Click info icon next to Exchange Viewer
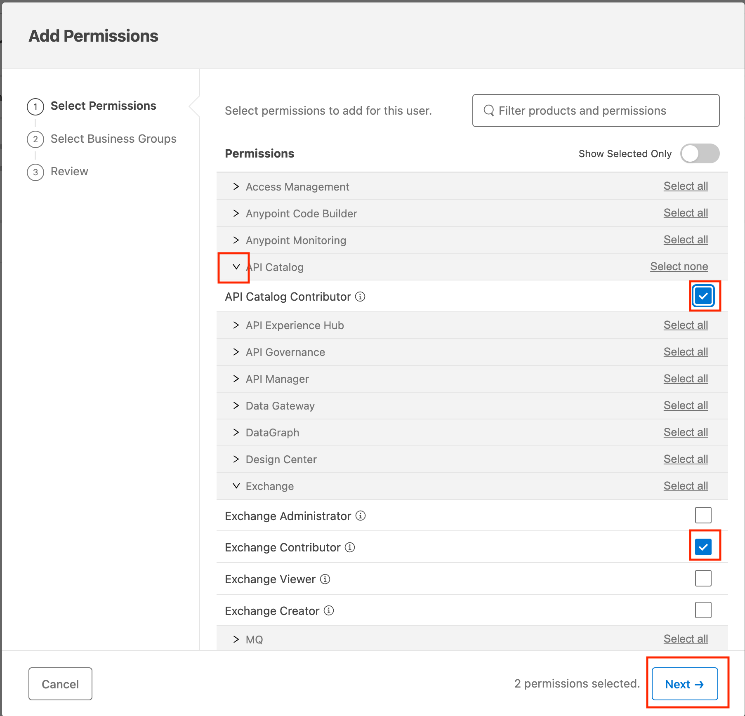 point(325,579)
